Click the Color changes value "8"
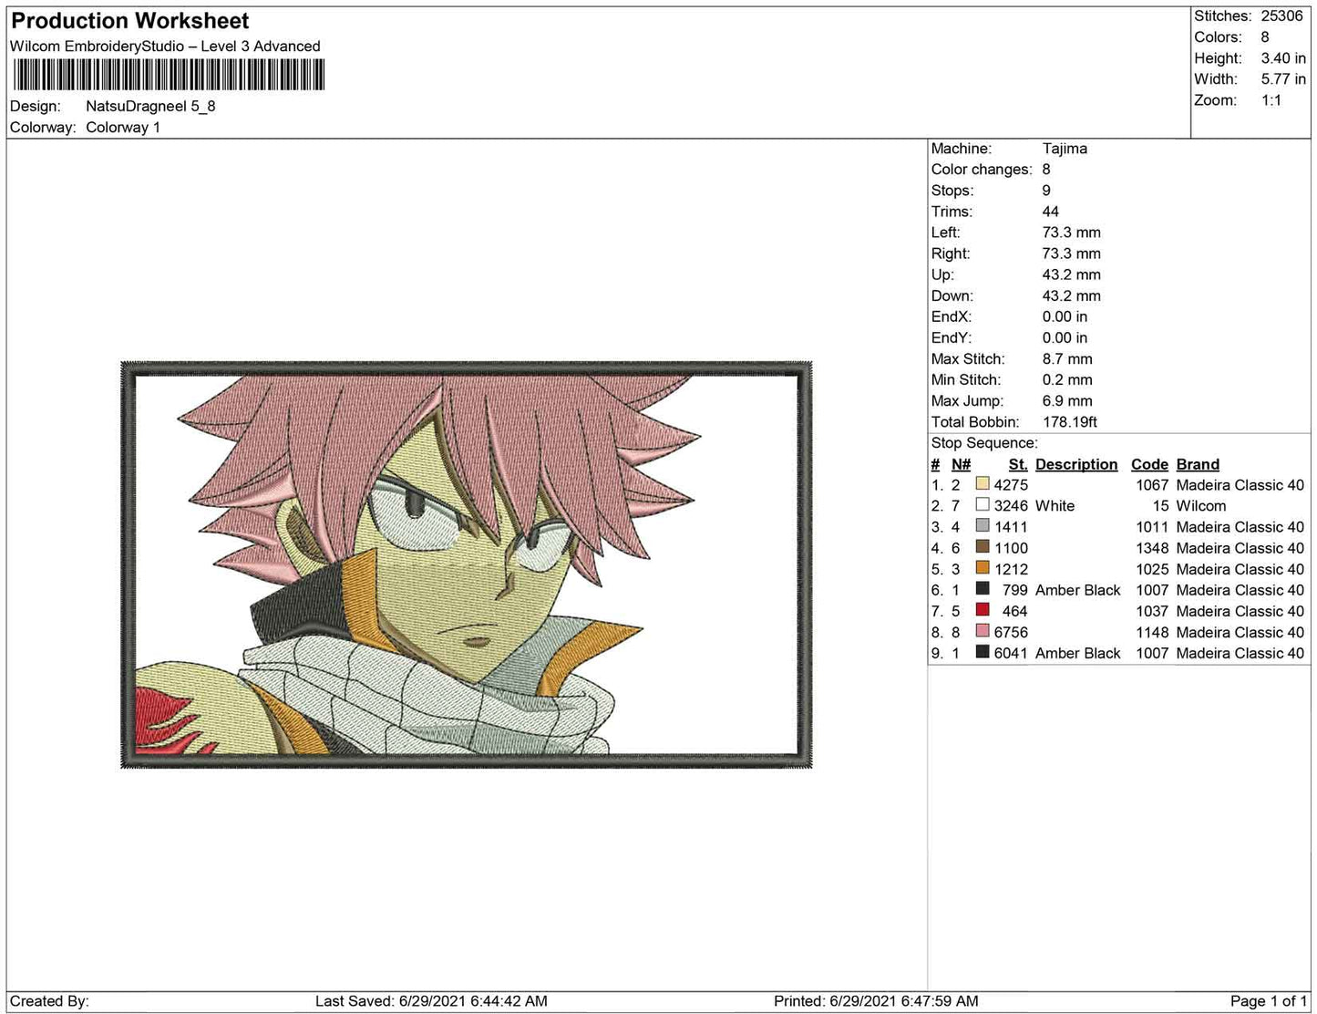Screen dimensions: 1317x1014 click(1046, 169)
